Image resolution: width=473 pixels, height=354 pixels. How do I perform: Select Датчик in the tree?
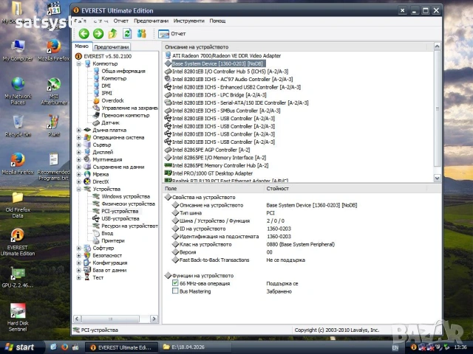pyautogui.click(x=110, y=123)
